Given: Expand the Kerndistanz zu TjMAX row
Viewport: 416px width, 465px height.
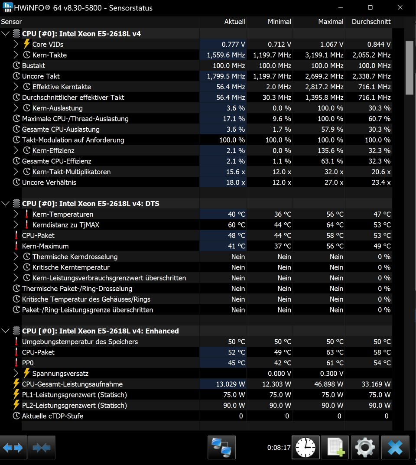Looking at the screenshot, I should [16, 225].
